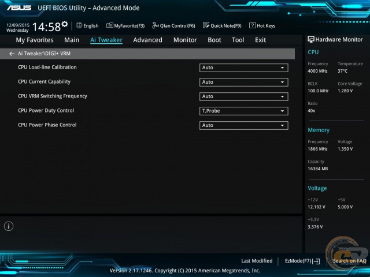The width and height of the screenshot is (370, 277).
Task: Open MyFavorite(F3) menu
Action: (125, 25)
